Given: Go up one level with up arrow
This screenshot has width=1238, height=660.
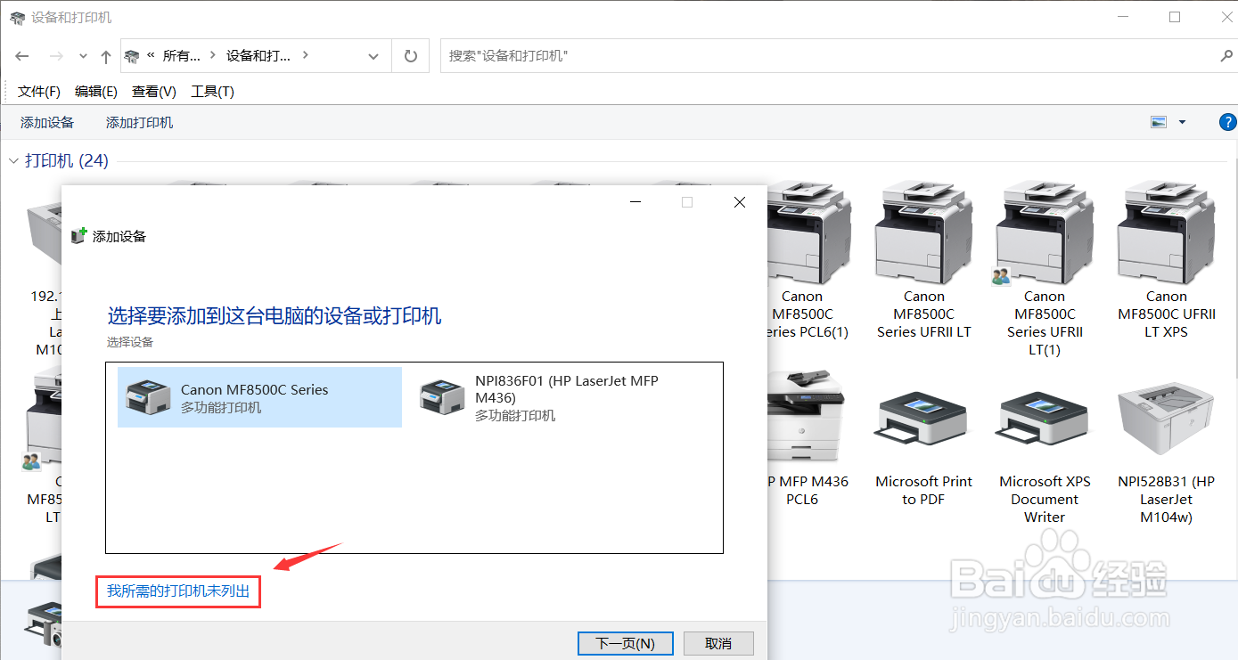Looking at the screenshot, I should point(106,56).
